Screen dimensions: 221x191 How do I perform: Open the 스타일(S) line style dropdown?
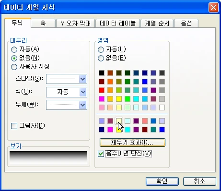coord(67,79)
